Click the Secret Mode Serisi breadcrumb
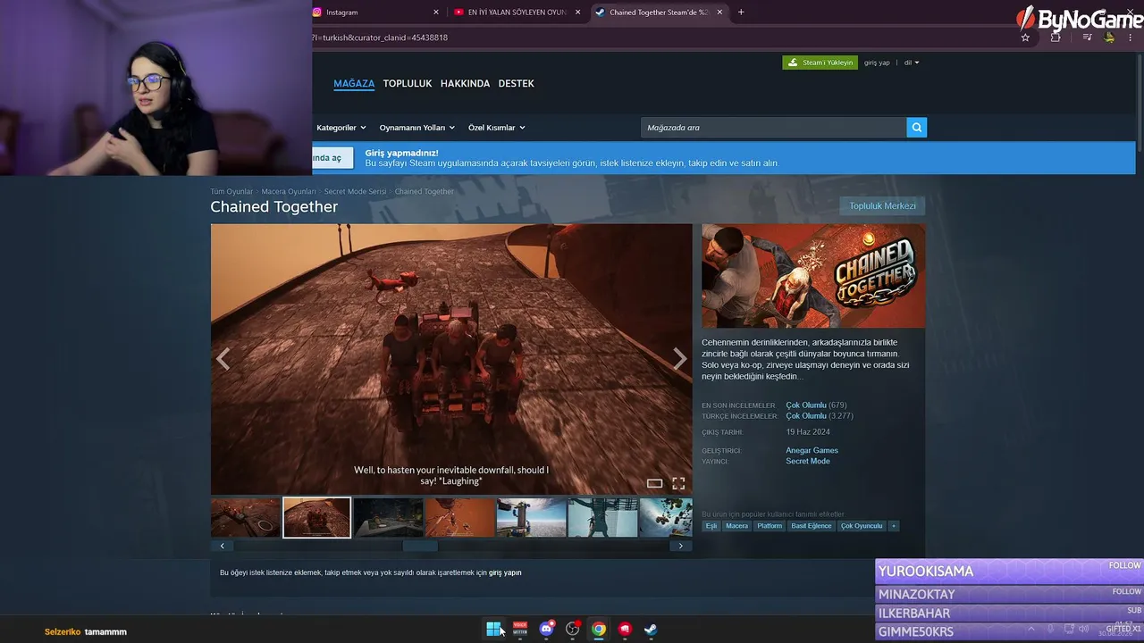 (356, 192)
